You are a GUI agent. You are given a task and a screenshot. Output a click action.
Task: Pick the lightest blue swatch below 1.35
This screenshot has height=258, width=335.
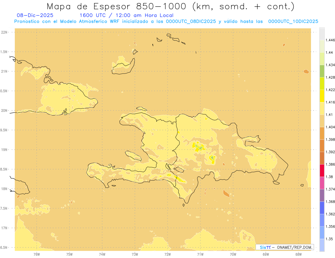322,245
